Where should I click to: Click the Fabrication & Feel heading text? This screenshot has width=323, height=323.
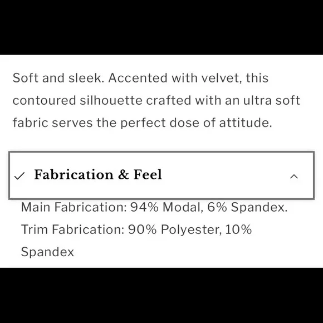click(98, 175)
